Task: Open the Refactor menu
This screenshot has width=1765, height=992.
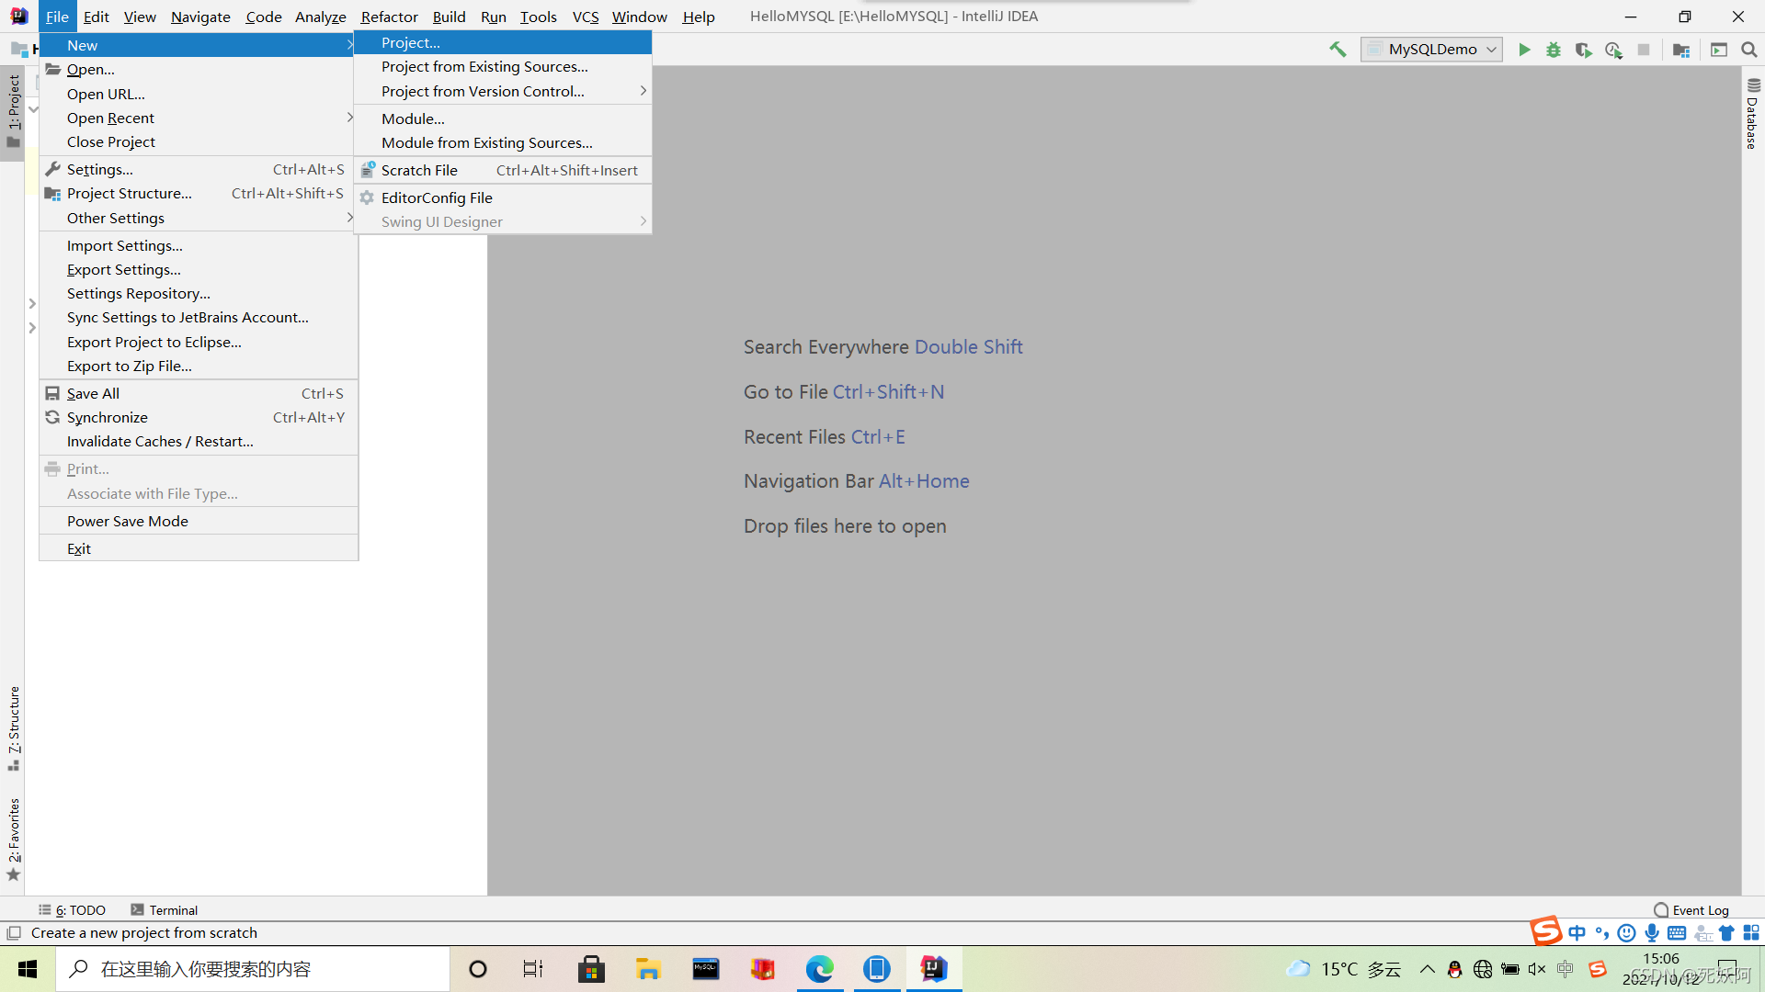Action: click(x=389, y=17)
